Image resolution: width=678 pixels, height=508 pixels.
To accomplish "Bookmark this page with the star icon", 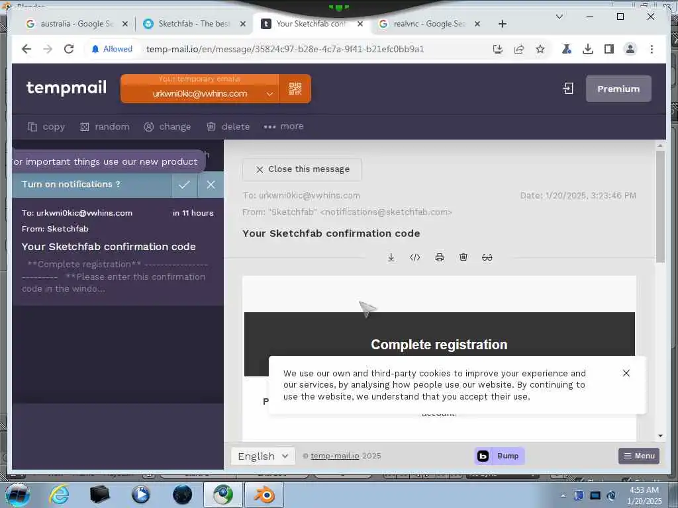I will (540, 49).
